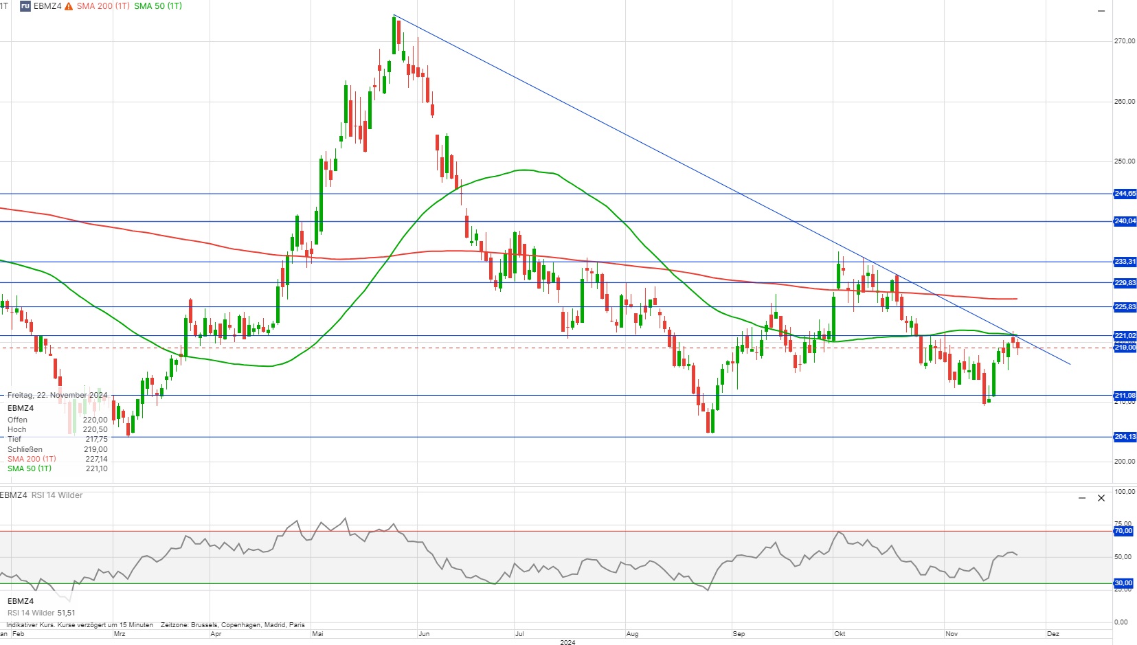The image size is (1137, 645).
Task: Select the 211,08 price level tag
Action: [1125, 396]
